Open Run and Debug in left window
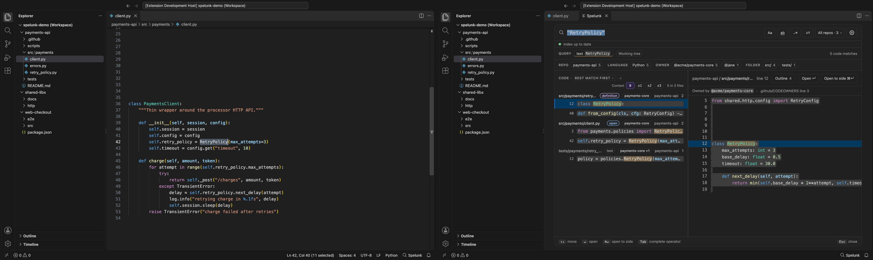This screenshot has width=873, height=260. (8, 57)
